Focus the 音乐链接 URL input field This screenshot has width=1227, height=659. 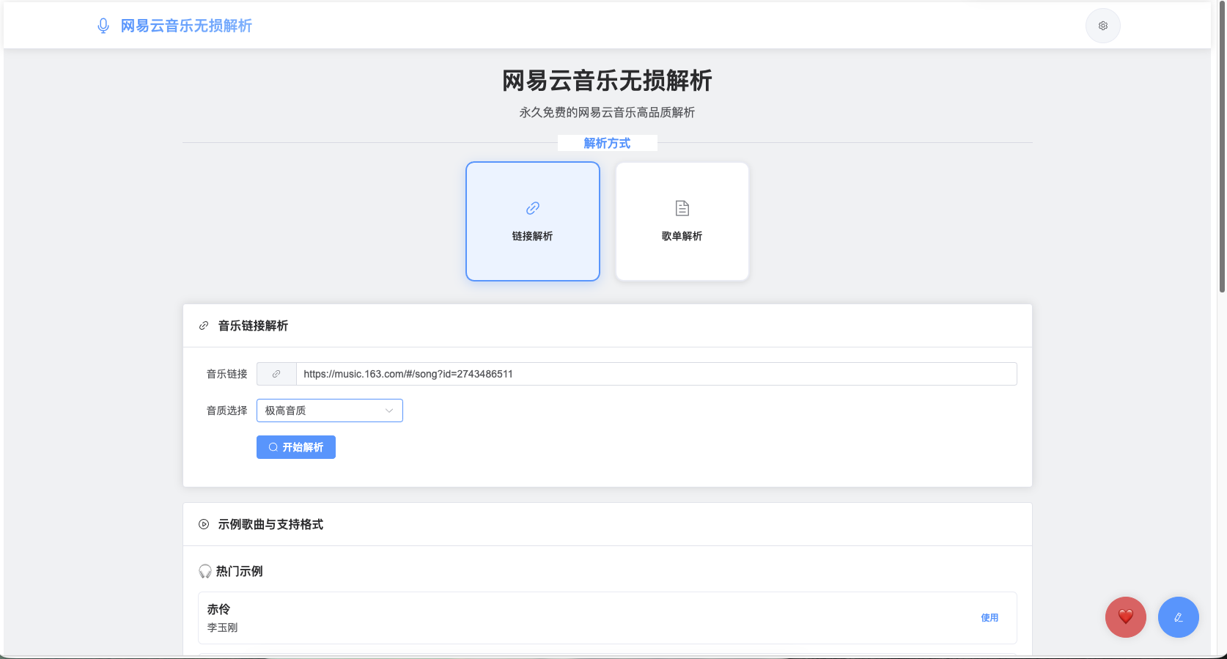coord(656,374)
